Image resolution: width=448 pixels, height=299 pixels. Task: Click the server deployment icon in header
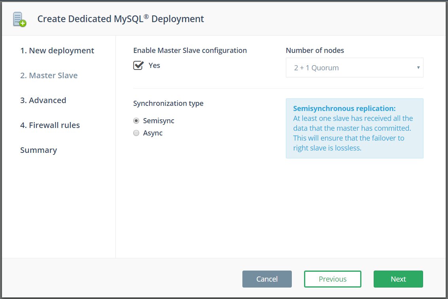coord(19,19)
